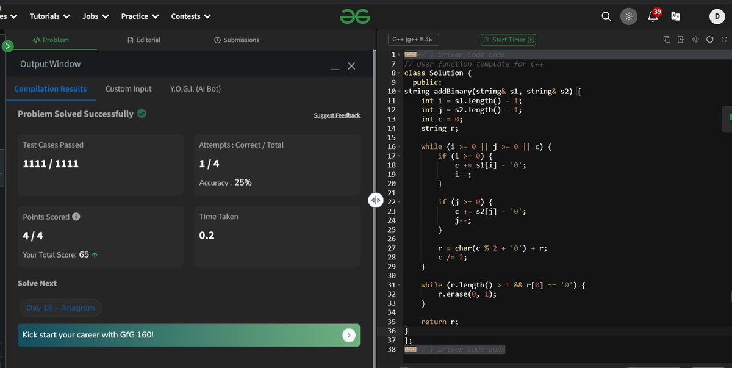This screenshot has width=732, height=368.
Task: Click the Start Timer button
Action: pyautogui.click(x=509, y=40)
